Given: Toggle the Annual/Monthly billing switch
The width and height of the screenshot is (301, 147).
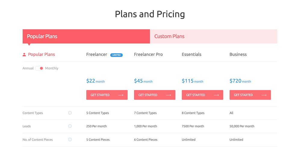Looking at the screenshot, I should (39, 68).
